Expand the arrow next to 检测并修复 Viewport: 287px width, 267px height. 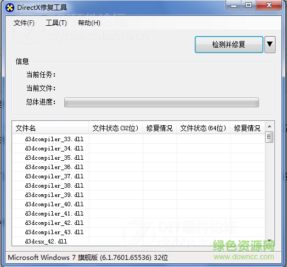point(270,44)
